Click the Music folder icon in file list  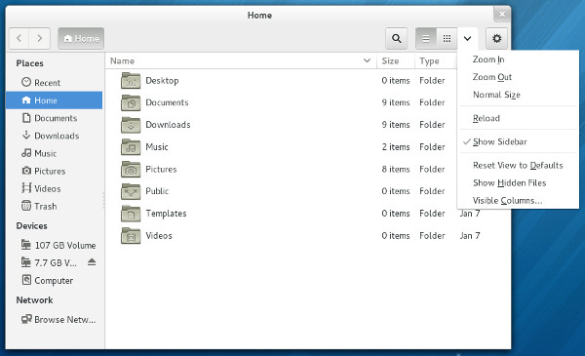pyautogui.click(x=131, y=147)
